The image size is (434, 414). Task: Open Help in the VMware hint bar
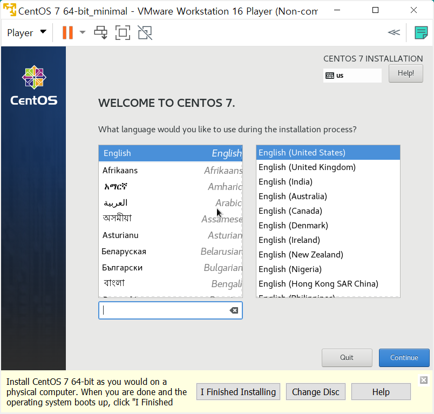point(381,392)
